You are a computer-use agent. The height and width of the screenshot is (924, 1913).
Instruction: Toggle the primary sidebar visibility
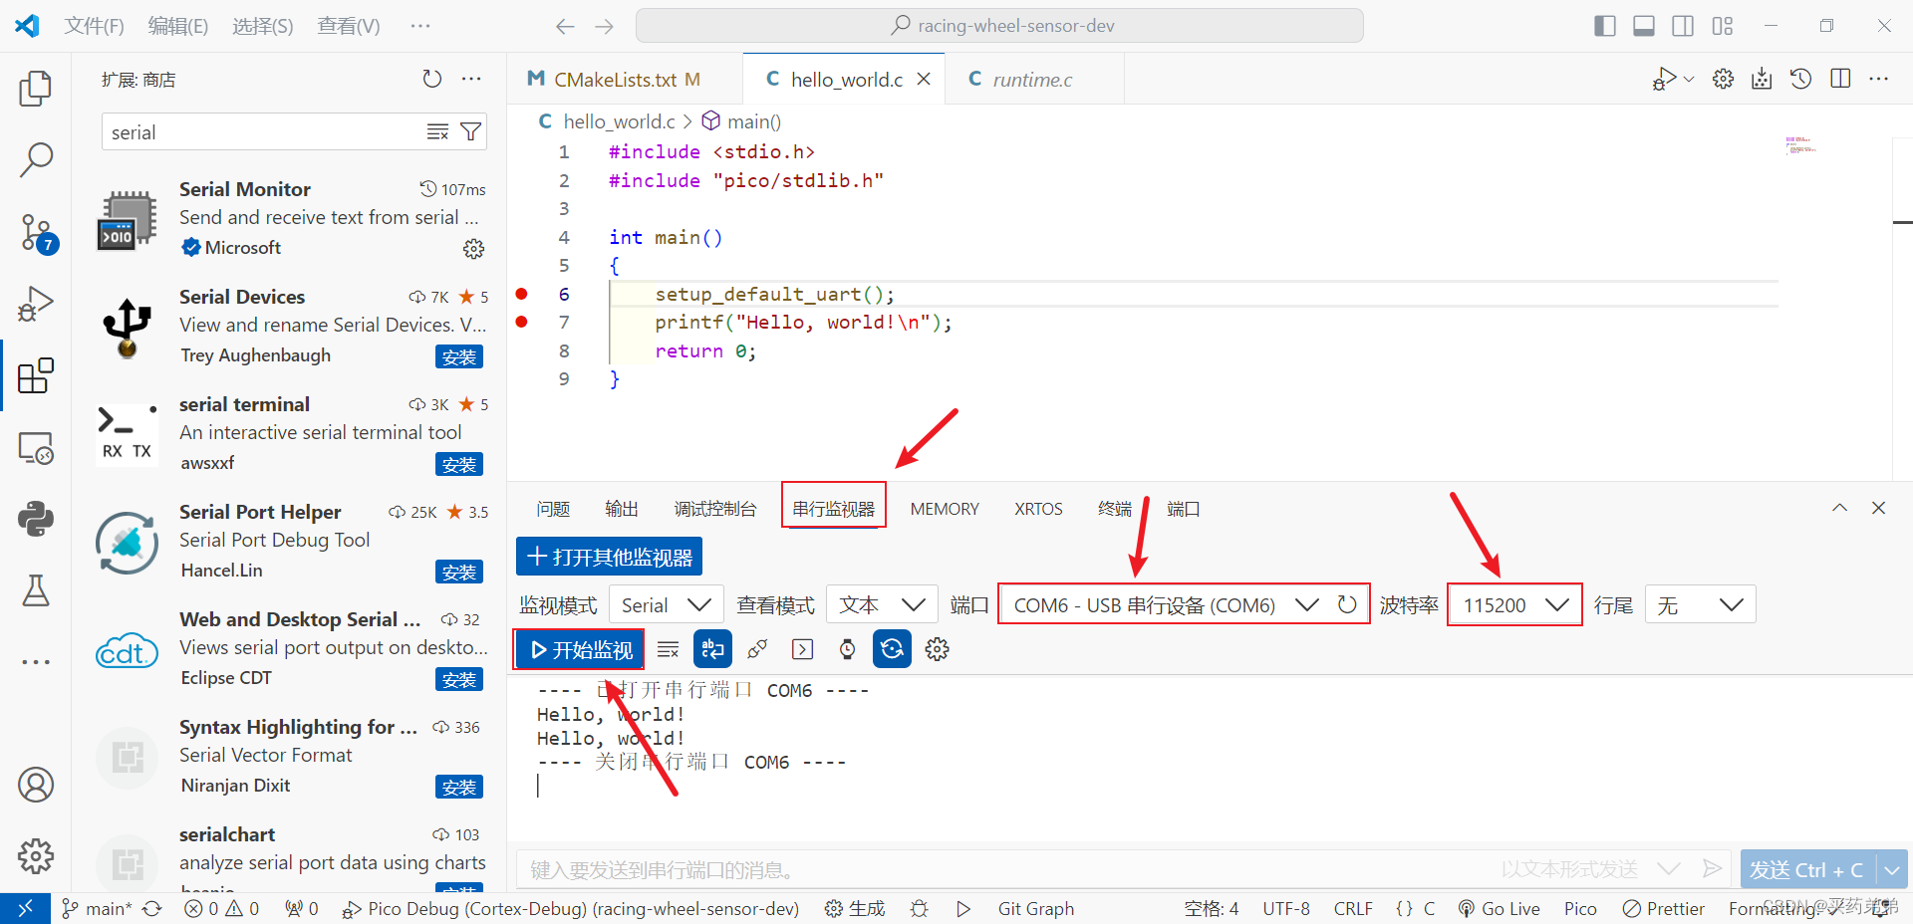[x=1604, y=26]
